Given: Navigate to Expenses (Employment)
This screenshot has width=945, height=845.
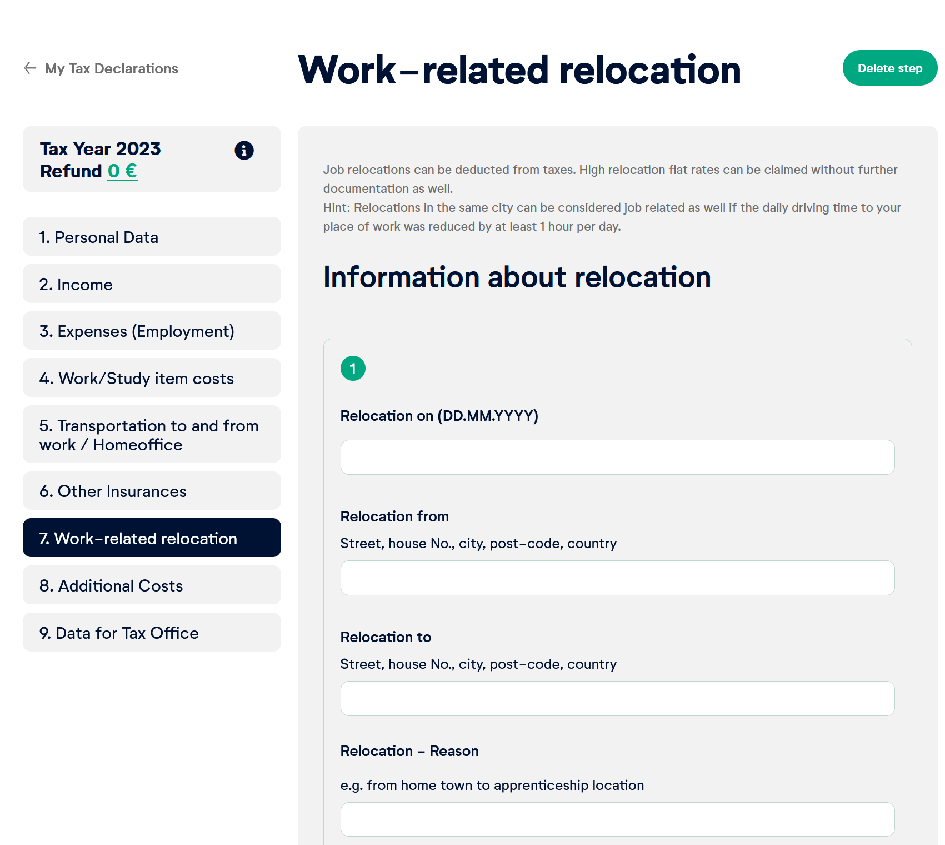Looking at the screenshot, I should (x=151, y=331).
